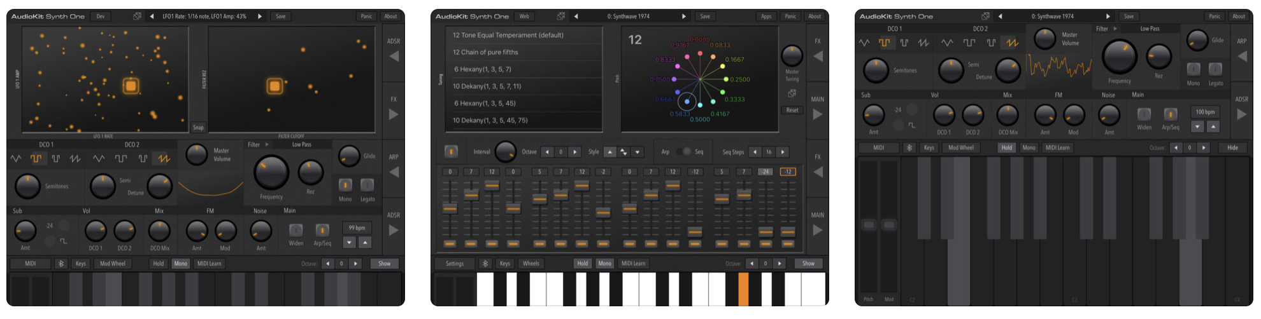The image size is (1261, 319).
Task: Toggle the Legato switch in left screenshot
Action: (x=367, y=185)
